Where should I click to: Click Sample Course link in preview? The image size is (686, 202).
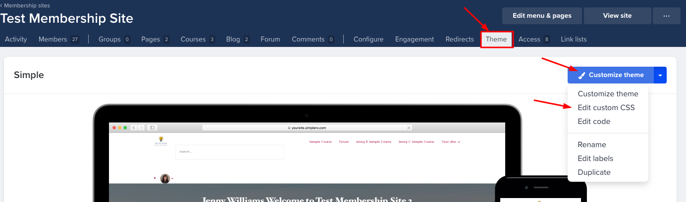tap(320, 142)
